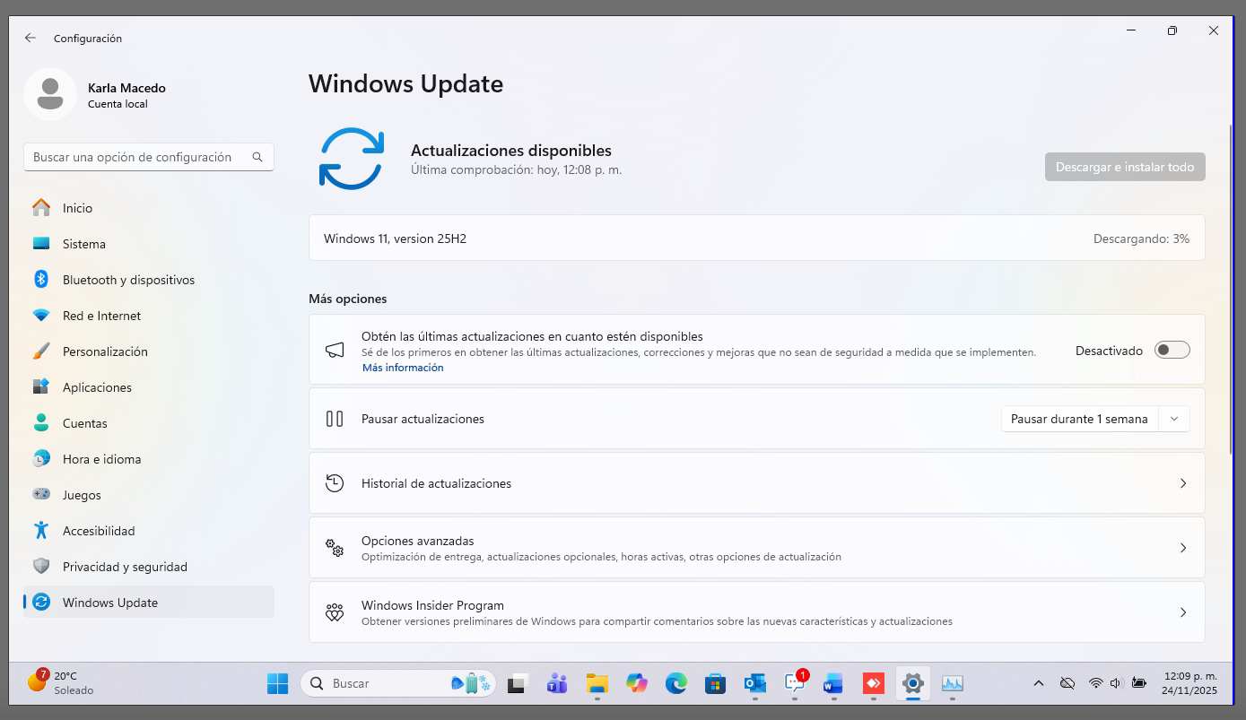
Task: Open Windows Insider Program section
Action: (756, 612)
